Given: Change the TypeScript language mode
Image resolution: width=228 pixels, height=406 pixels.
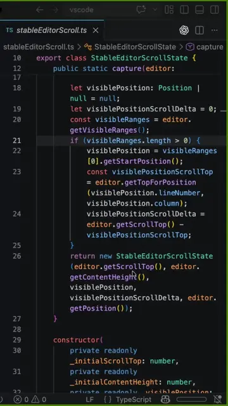Looking at the screenshot, I should pyautogui.click(x=134, y=399).
